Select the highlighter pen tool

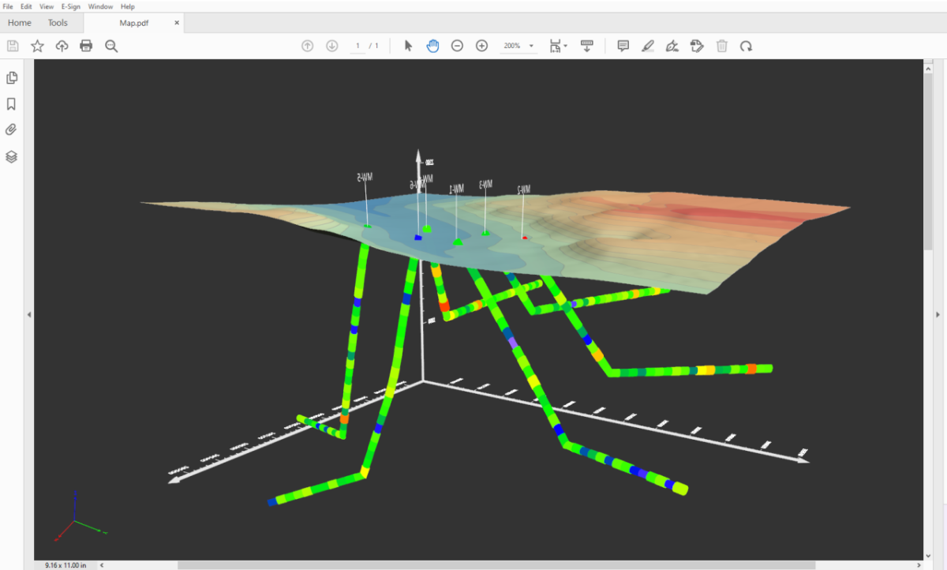(647, 46)
